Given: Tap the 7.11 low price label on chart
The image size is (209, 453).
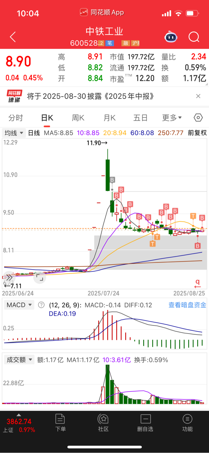Looking at the screenshot, I should click(13, 286).
